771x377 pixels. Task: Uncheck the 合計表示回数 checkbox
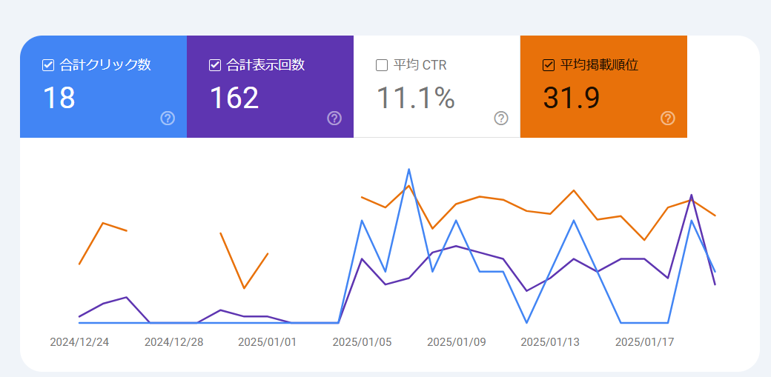pos(215,65)
